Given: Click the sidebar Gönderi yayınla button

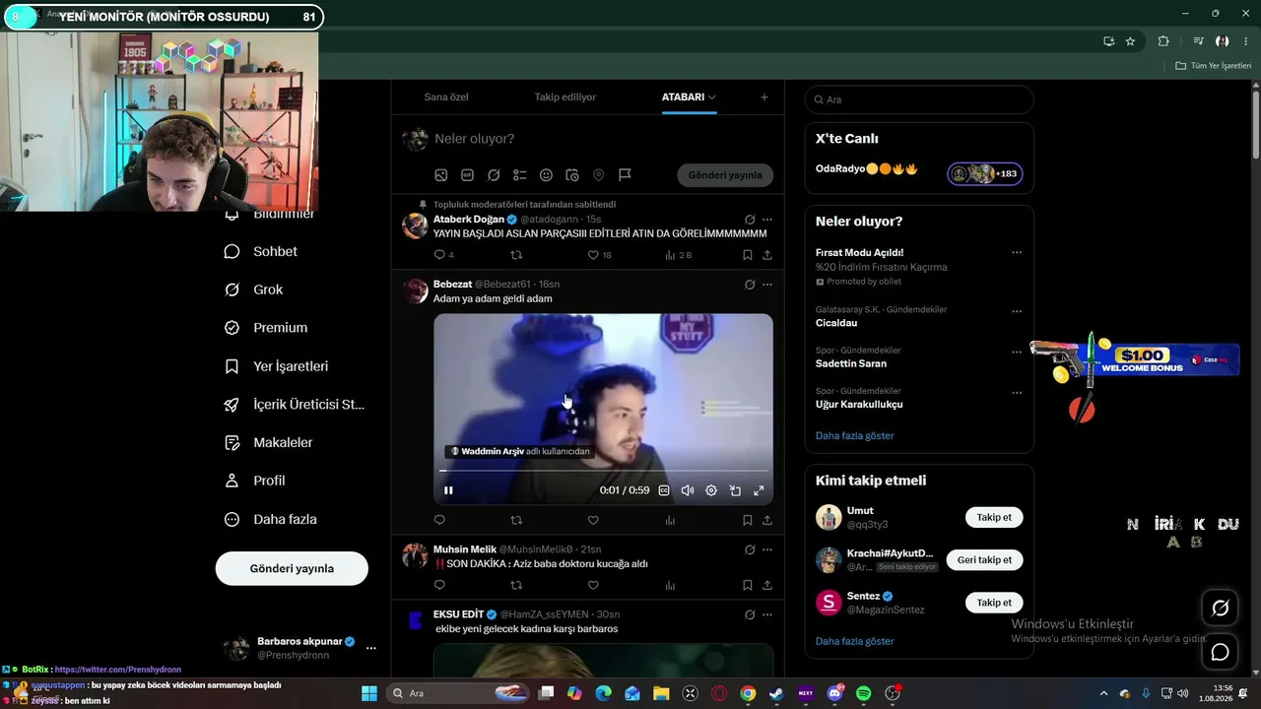Looking at the screenshot, I should point(292,568).
